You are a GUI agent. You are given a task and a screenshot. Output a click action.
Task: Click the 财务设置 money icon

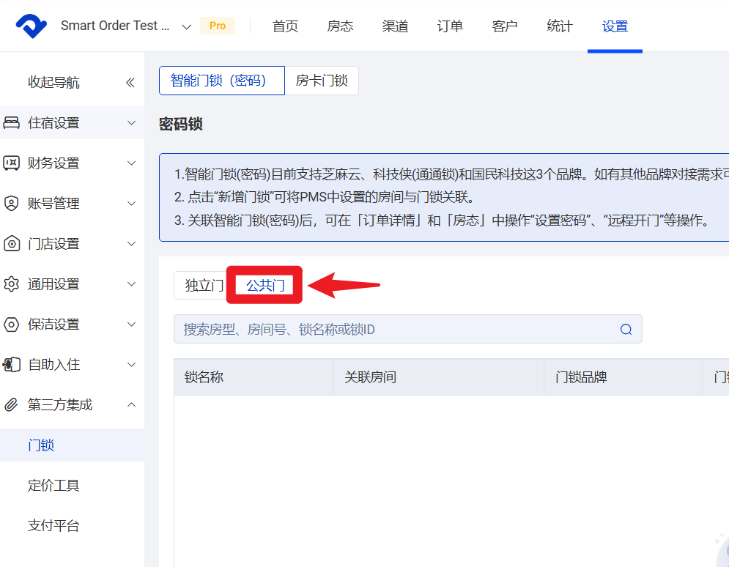pos(12,163)
